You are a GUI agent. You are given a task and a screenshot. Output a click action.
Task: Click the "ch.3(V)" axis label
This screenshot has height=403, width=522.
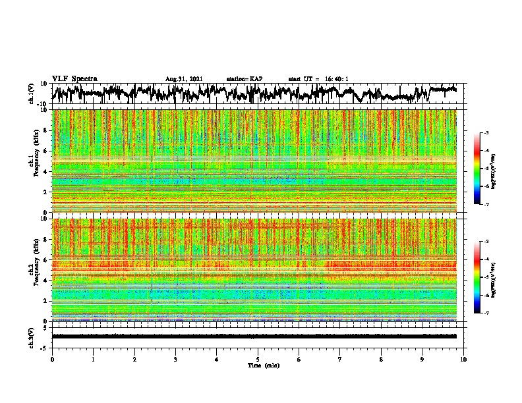pyautogui.click(x=32, y=338)
